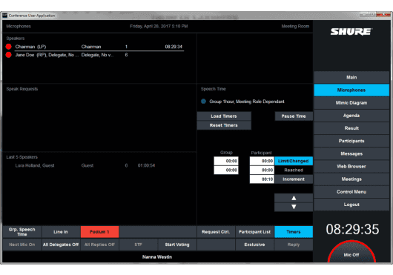Click the Reply button
The width and height of the screenshot is (393, 275).
click(294, 245)
